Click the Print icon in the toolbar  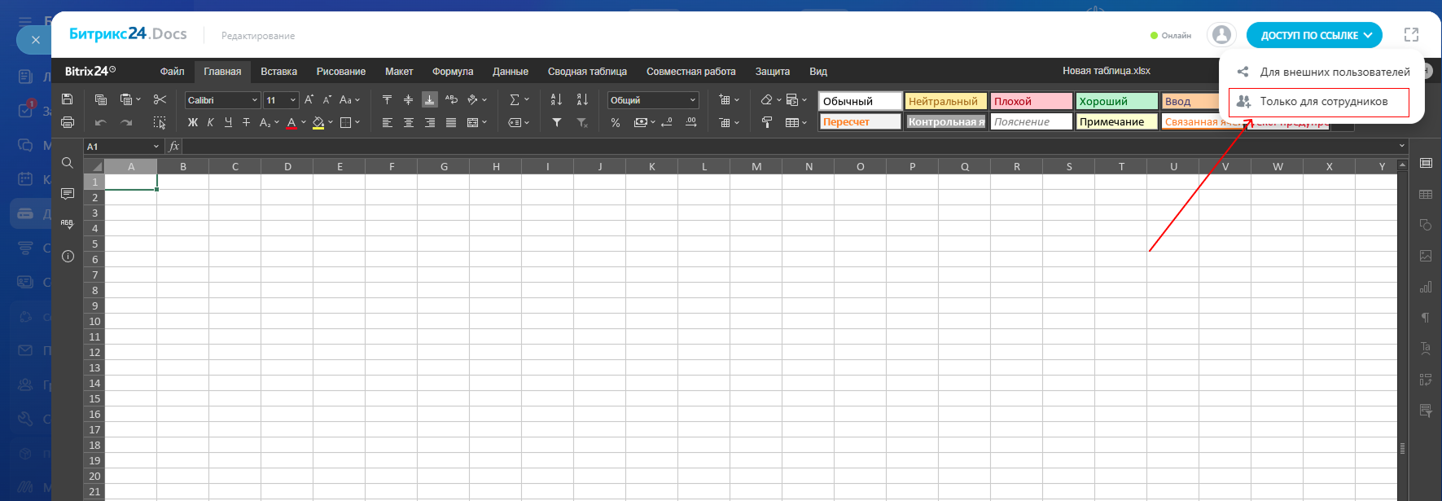[x=68, y=122]
